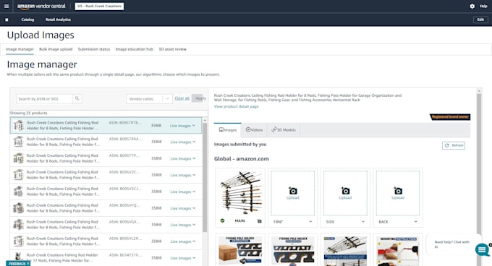Expand Live images for the B095VGX row
The width and height of the screenshot is (492, 266).
[182, 225]
